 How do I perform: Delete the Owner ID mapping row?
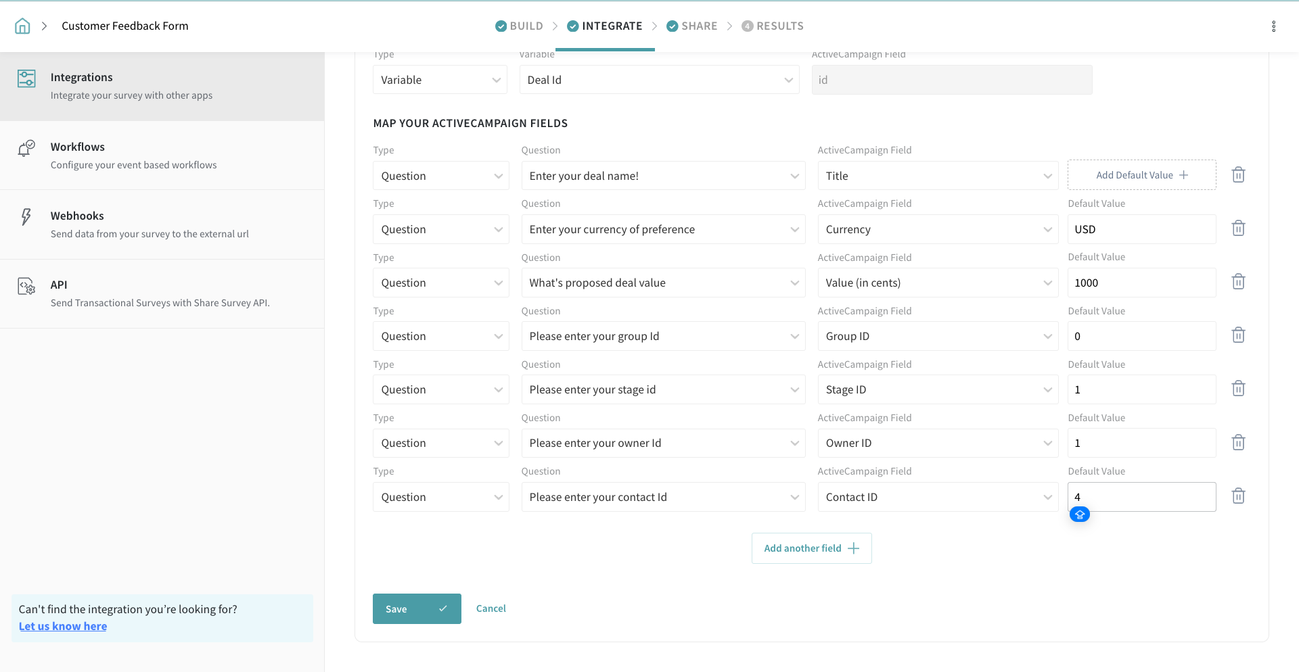(1238, 443)
